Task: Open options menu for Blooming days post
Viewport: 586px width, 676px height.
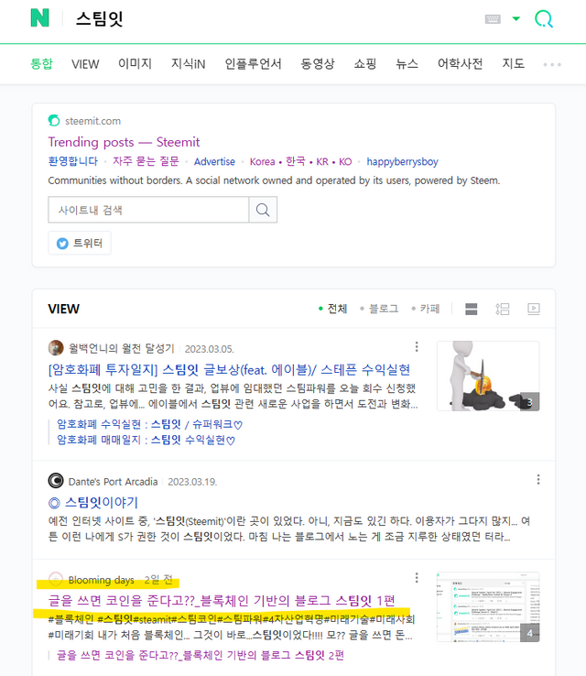Action: coord(417,578)
